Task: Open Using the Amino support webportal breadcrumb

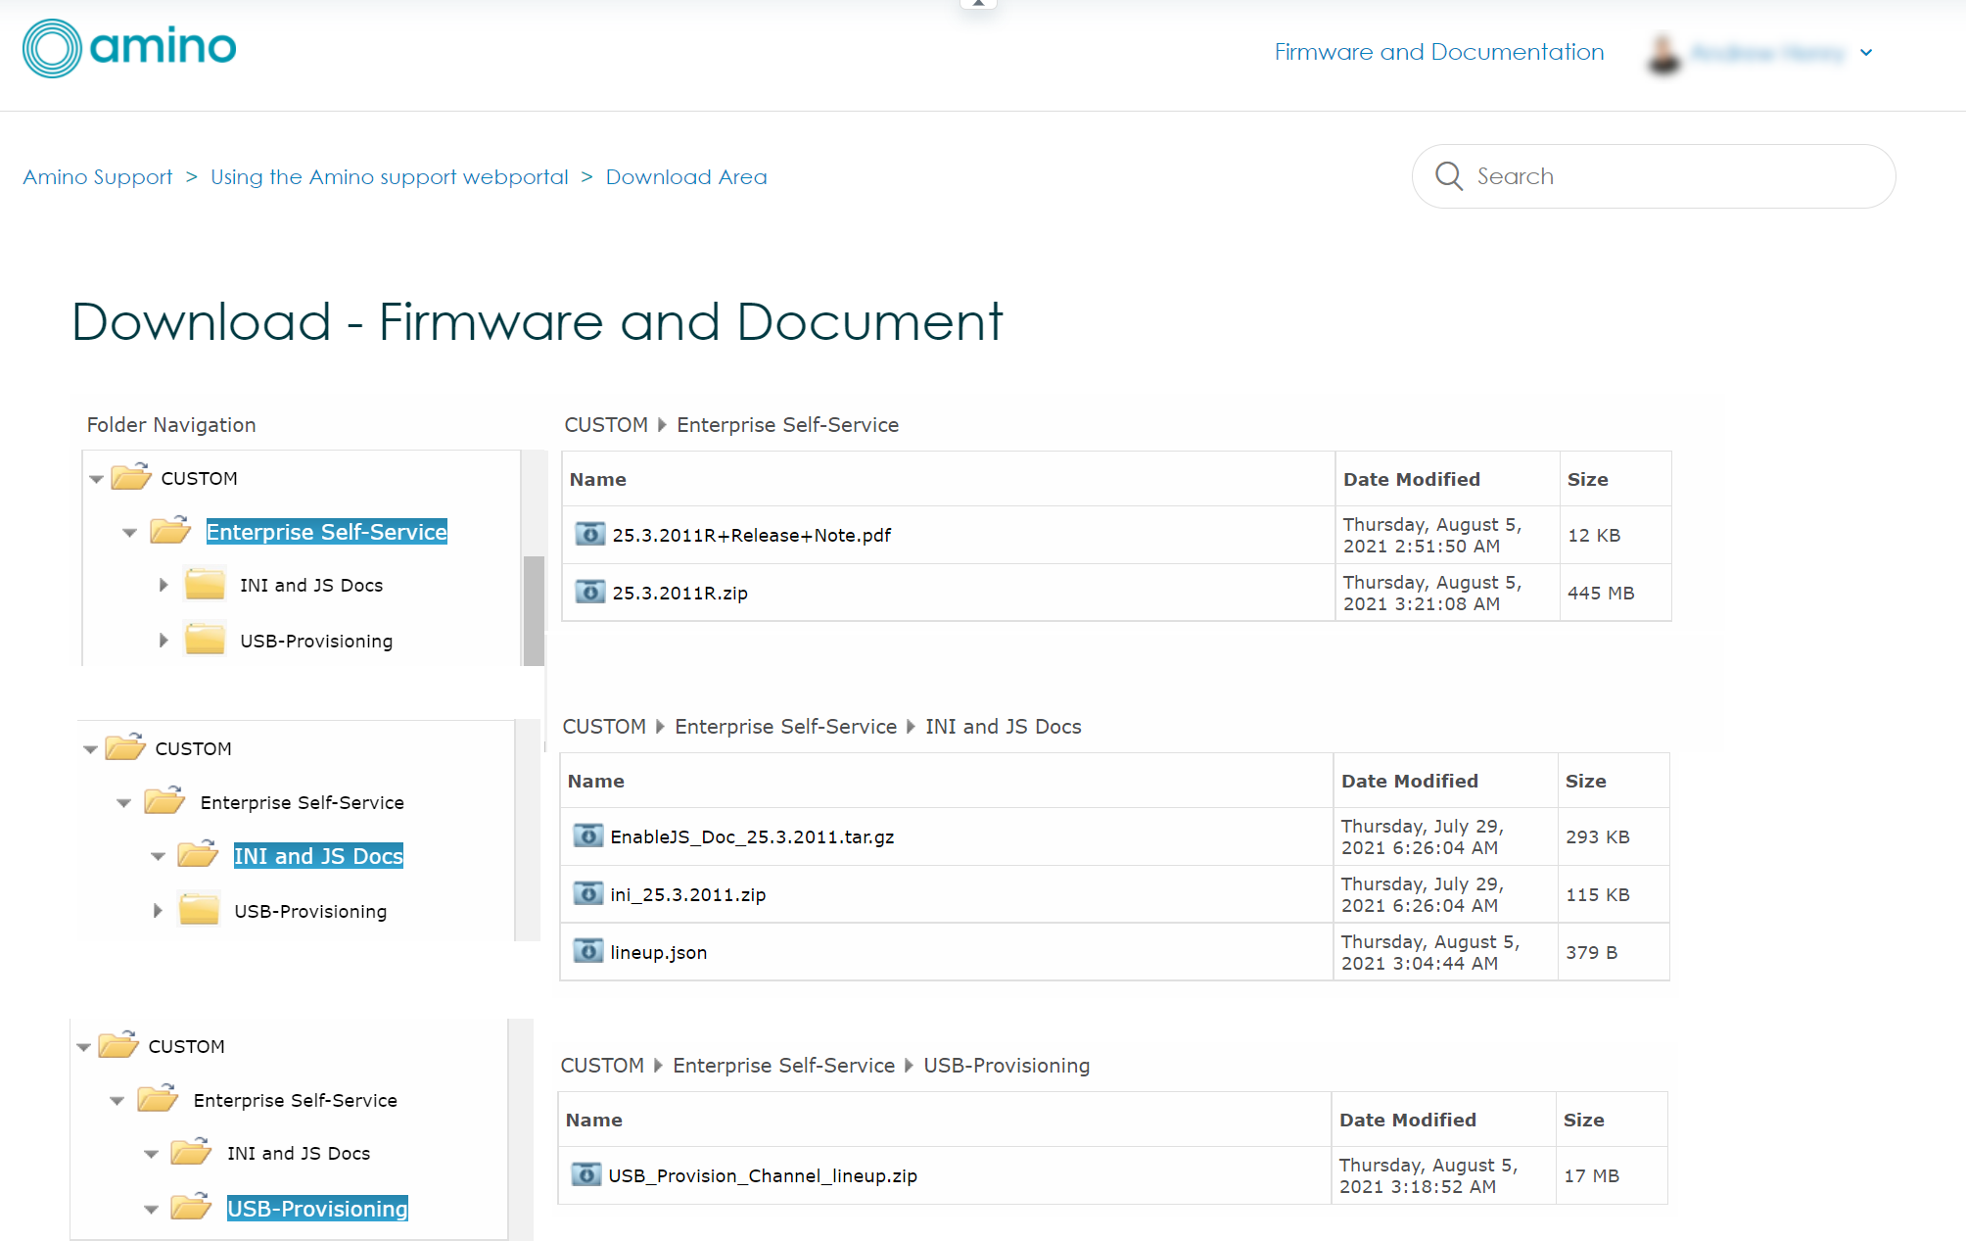Action: (x=390, y=177)
